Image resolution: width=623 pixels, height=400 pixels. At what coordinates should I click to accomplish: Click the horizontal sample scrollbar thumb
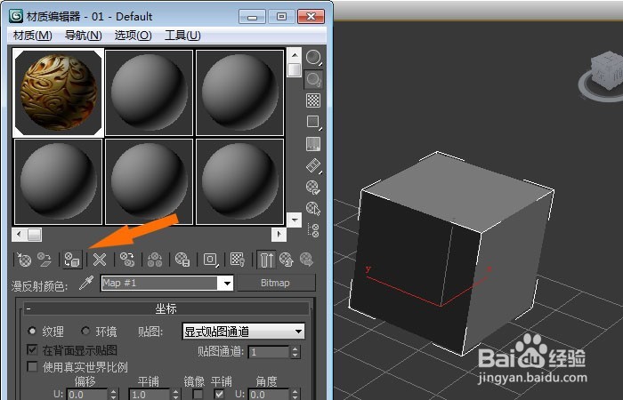[x=34, y=235]
